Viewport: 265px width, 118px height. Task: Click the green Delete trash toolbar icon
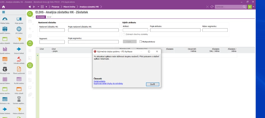click(x=30, y=43)
